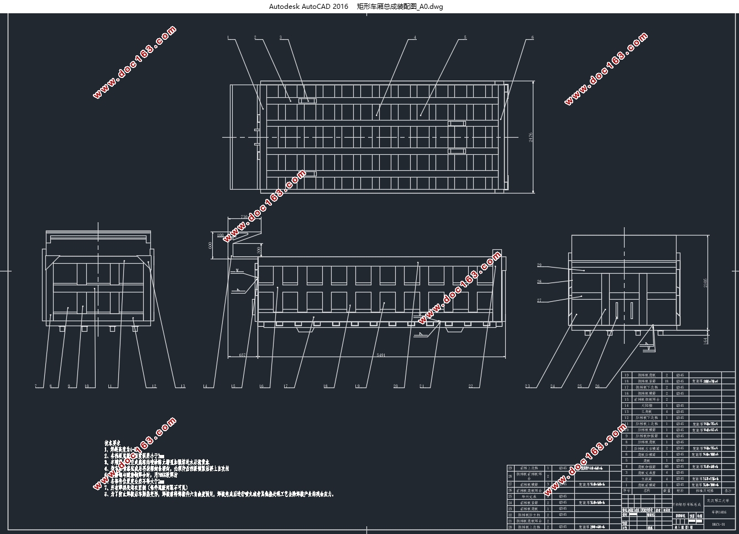Screen dimensions: 739x534
Task: Click the top-left www.doc163.com watermark
Action: pos(134,62)
